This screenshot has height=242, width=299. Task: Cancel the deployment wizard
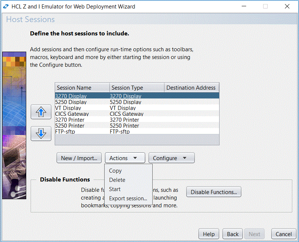coord(283,234)
